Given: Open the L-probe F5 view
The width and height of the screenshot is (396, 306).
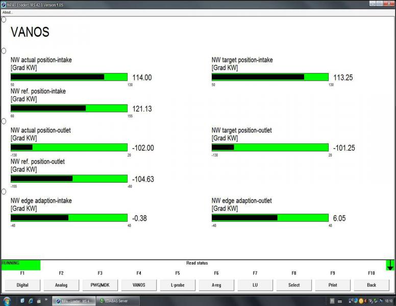Looking at the screenshot, I should (x=178, y=285).
